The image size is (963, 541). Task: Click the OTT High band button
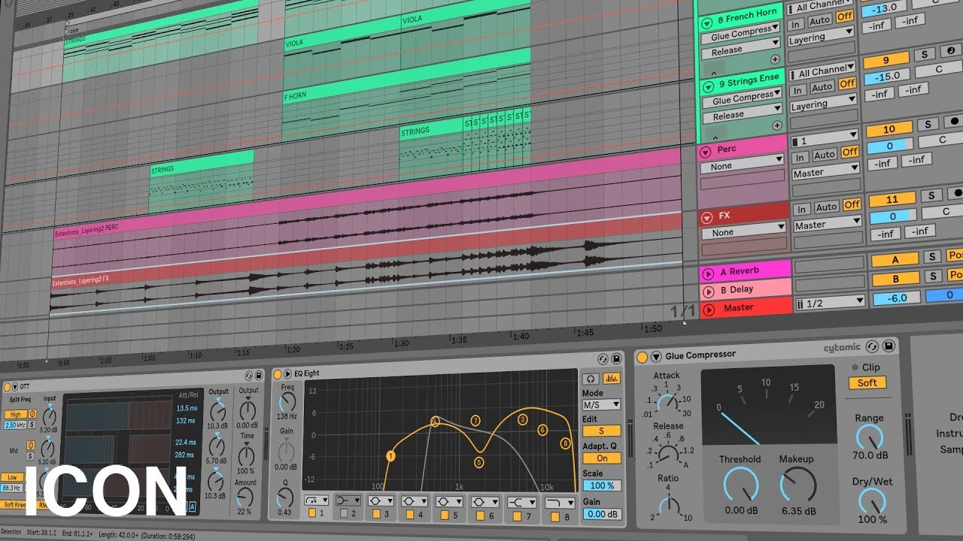pyautogui.click(x=14, y=414)
